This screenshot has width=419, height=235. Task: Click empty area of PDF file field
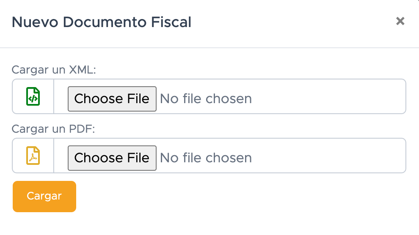click(x=329, y=156)
